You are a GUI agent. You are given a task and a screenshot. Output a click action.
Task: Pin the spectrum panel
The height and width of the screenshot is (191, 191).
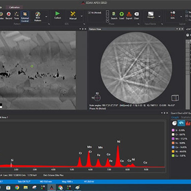tap(165, 113)
